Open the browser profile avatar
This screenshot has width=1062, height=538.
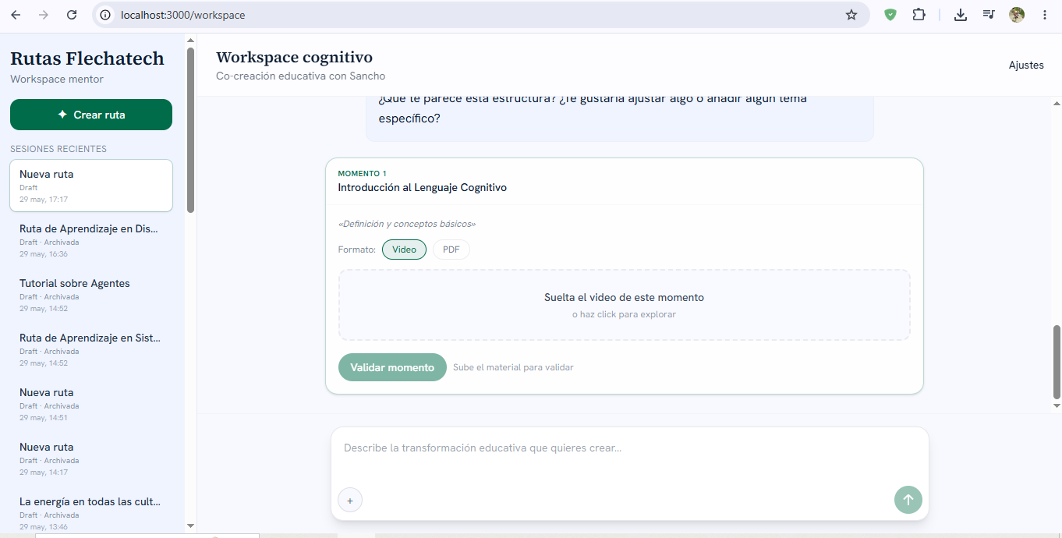coord(1017,15)
